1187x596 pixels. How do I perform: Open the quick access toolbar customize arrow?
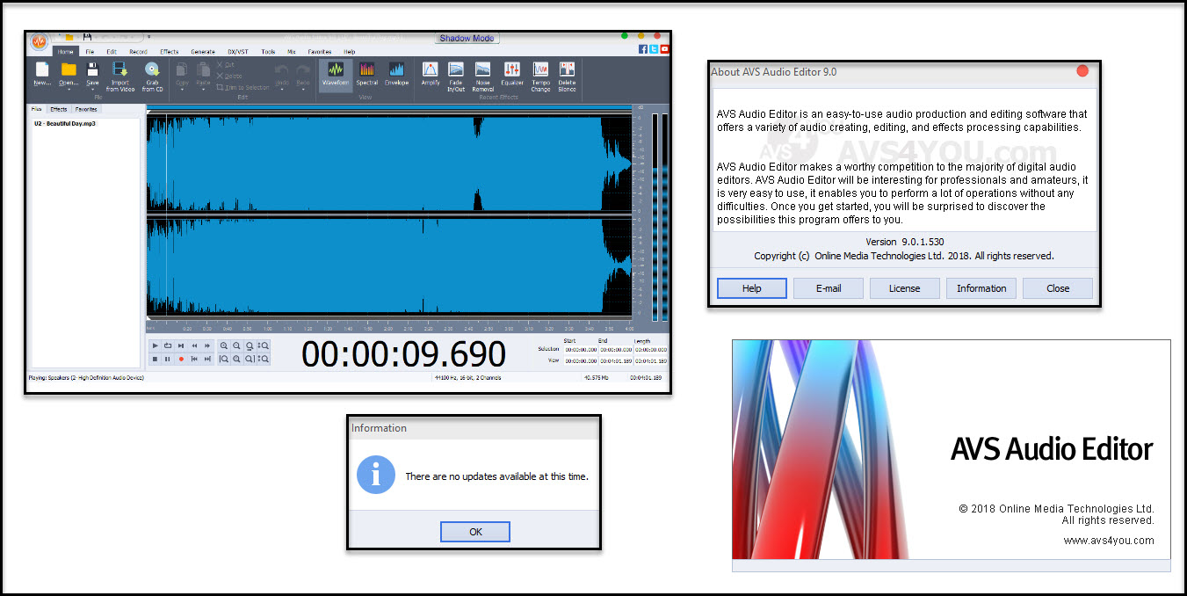(148, 37)
